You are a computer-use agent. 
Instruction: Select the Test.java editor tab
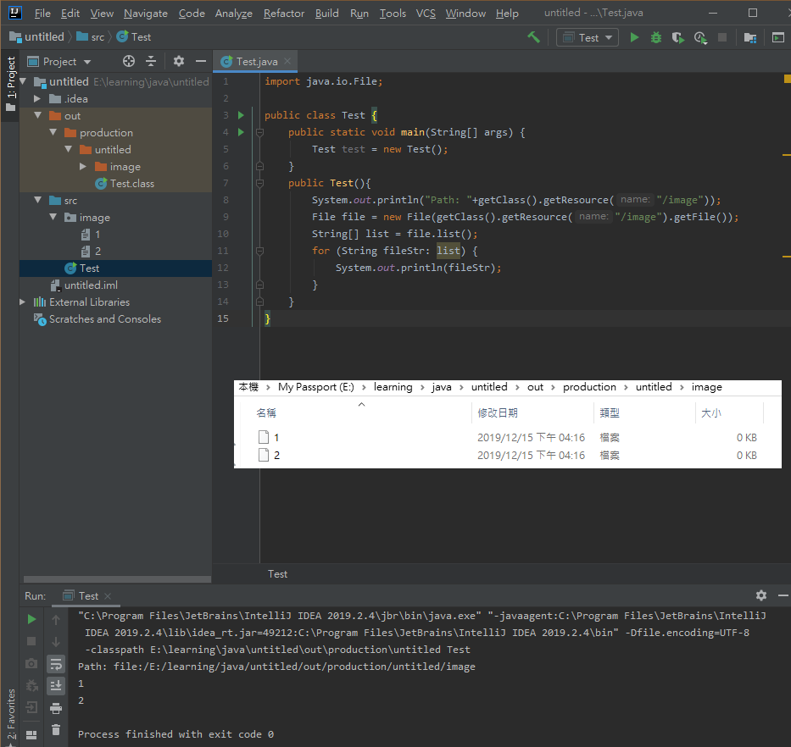coord(255,62)
